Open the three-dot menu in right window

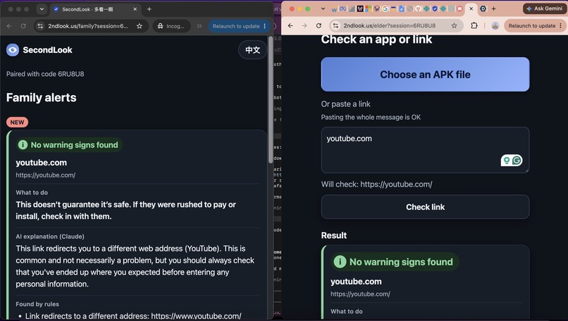(x=561, y=26)
